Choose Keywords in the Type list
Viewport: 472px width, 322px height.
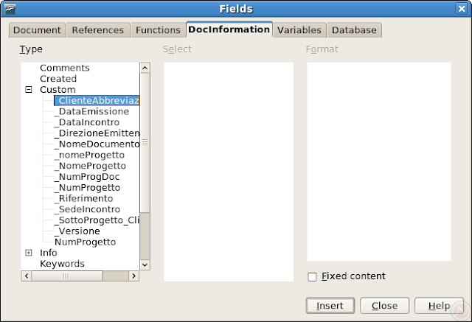[62, 264]
